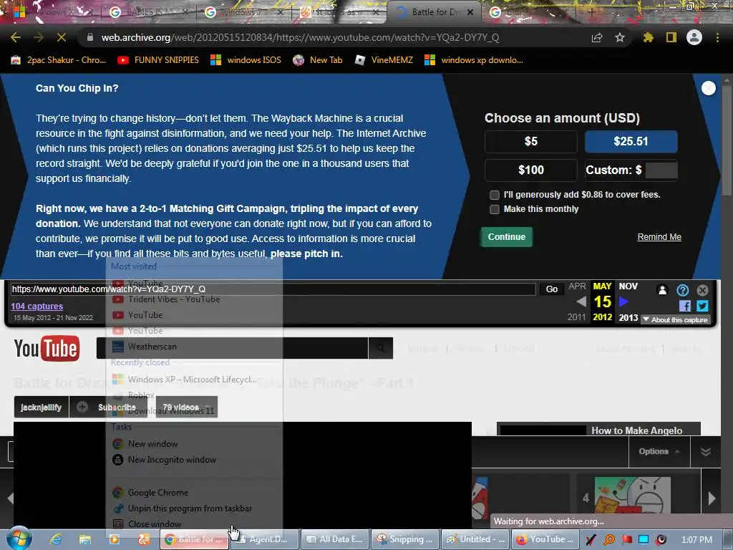The image size is (733, 550).
Task: Open a new Chrome tab with plus
Action: click(x=591, y=12)
